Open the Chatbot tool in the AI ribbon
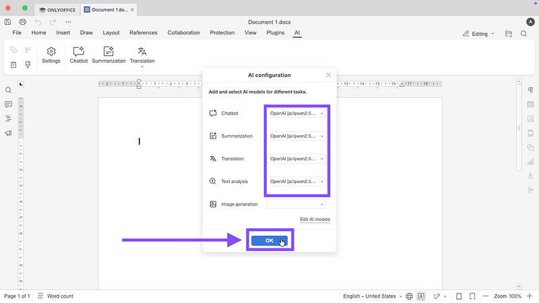 tap(79, 55)
